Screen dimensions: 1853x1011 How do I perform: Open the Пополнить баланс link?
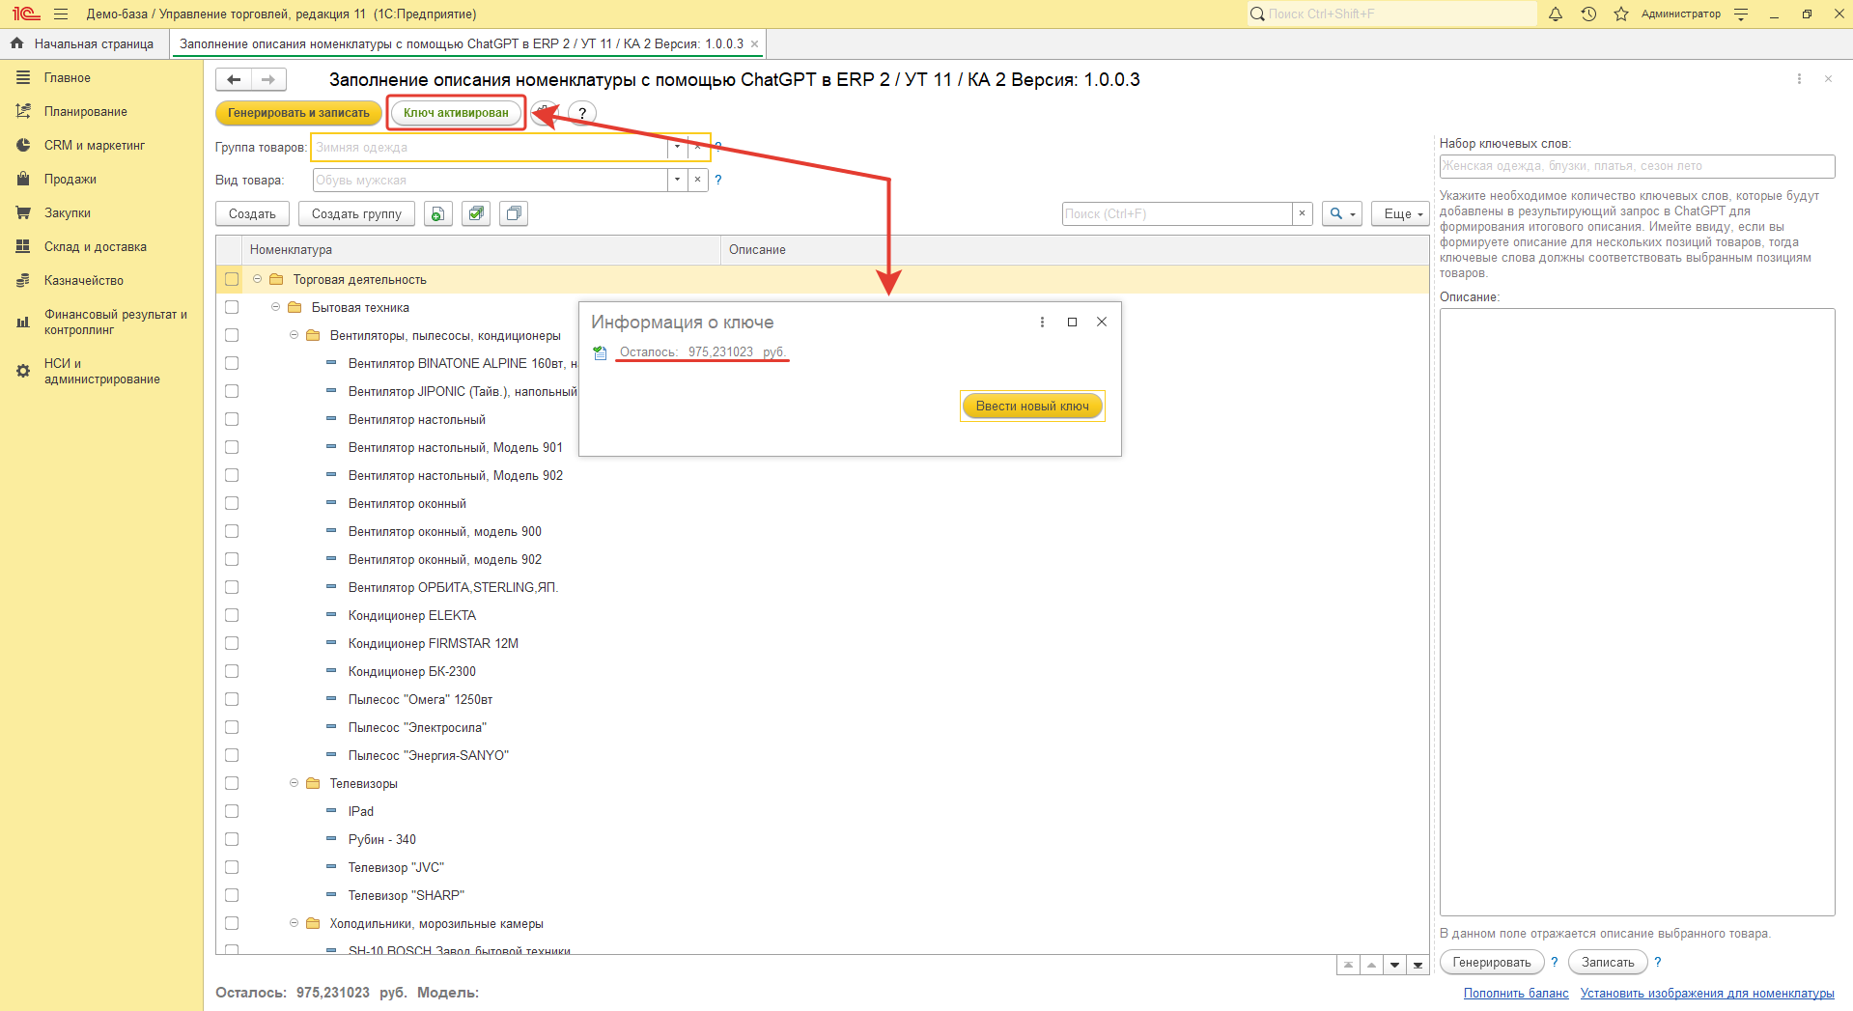1515,994
